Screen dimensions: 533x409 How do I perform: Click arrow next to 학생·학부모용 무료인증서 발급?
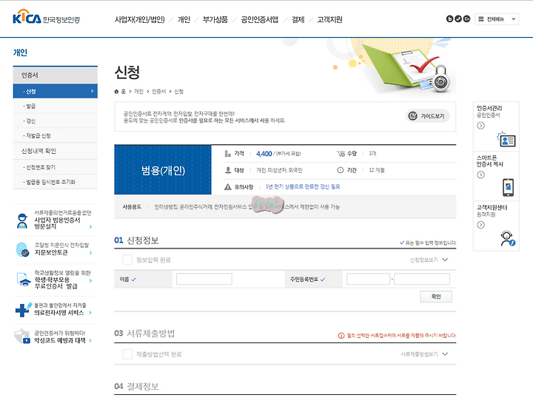pyautogui.click(x=91, y=280)
